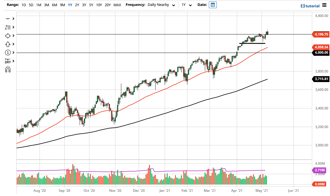Select the 3M range tab
The height and width of the screenshot is (196, 330).
pos(46,5)
